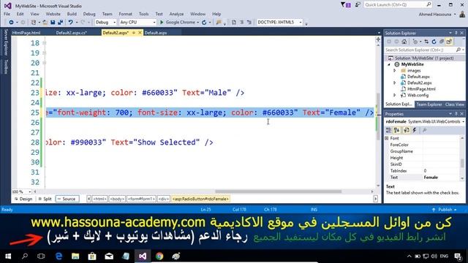The image size is (468, 263).
Task: Open the Mail app from the taskbar
Action: 109,256
